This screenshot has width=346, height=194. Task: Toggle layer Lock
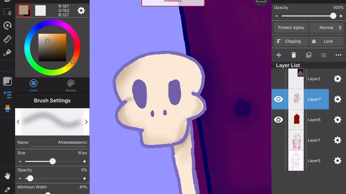(326, 41)
